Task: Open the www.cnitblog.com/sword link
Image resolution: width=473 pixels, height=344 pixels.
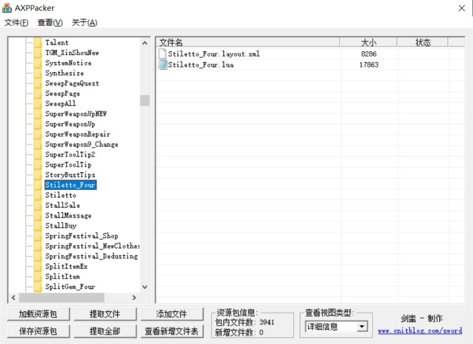Action: 420,331
